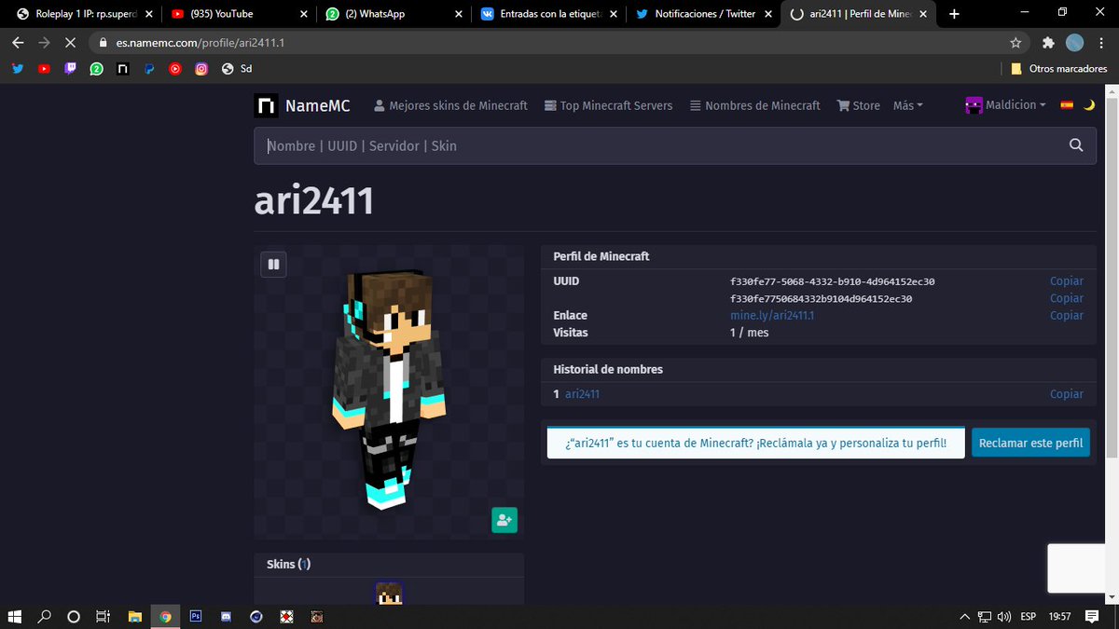
Task: Copy the UUID without dashes
Action: pos(1066,298)
